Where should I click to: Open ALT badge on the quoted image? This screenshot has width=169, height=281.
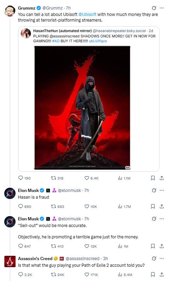click(x=128, y=167)
